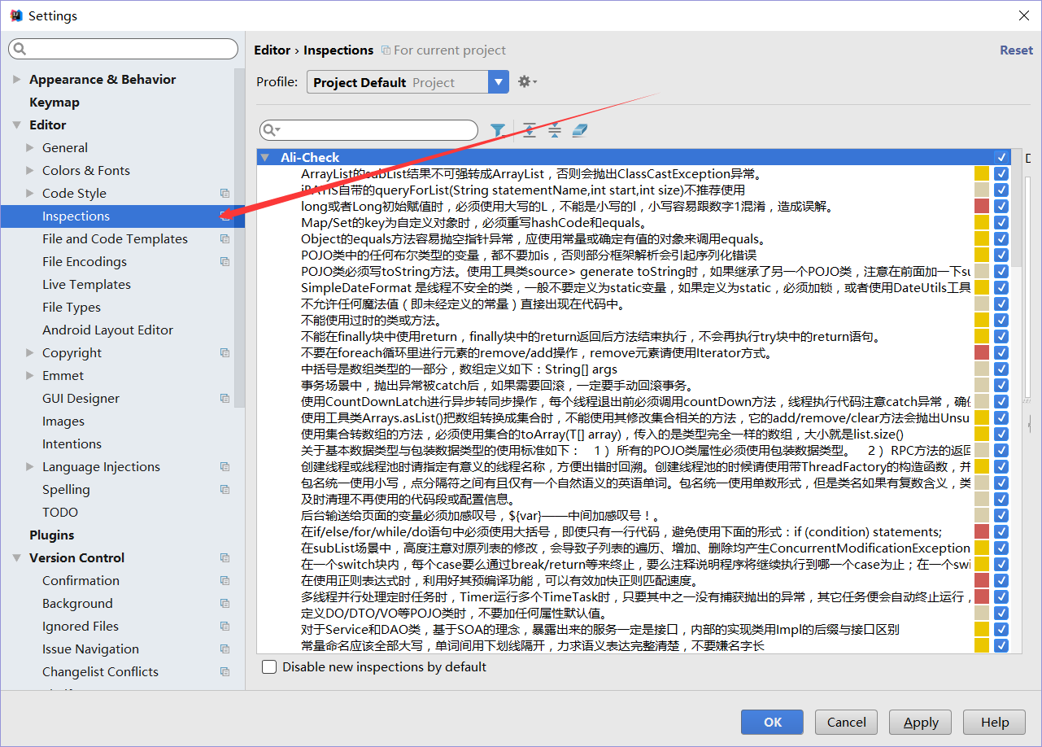Expand the Appearance & Behavior section
This screenshot has height=747, width=1042.
pos(17,80)
